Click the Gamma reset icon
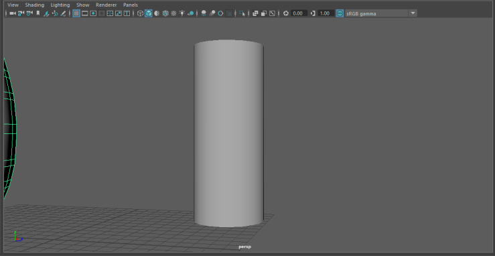 [x=313, y=13]
